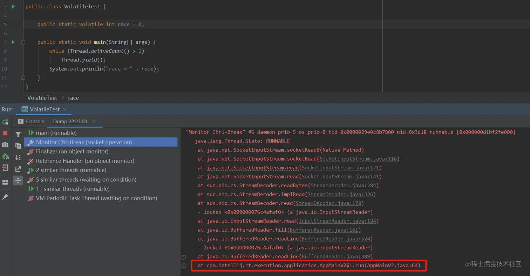Viewport: 530px width, 276px height.
Task: Open the BufferedReader.java:324 link
Action: (x=335, y=239)
